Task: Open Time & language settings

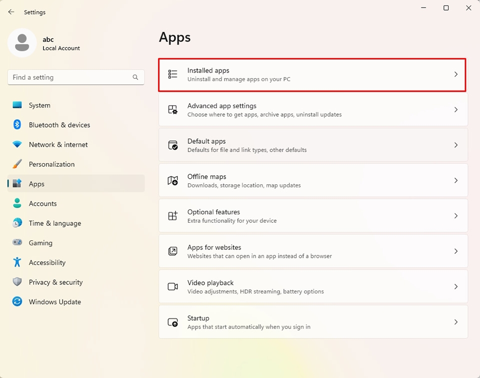Action: click(x=76, y=223)
